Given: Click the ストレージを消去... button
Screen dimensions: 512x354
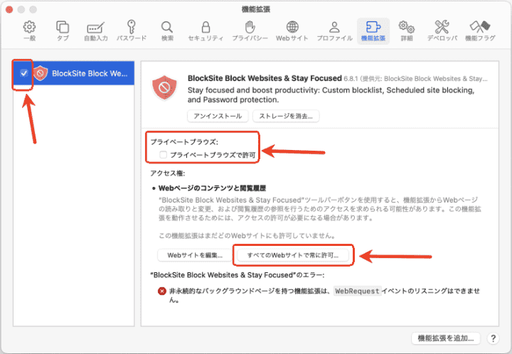Looking at the screenshot, I should pos(286,116).
